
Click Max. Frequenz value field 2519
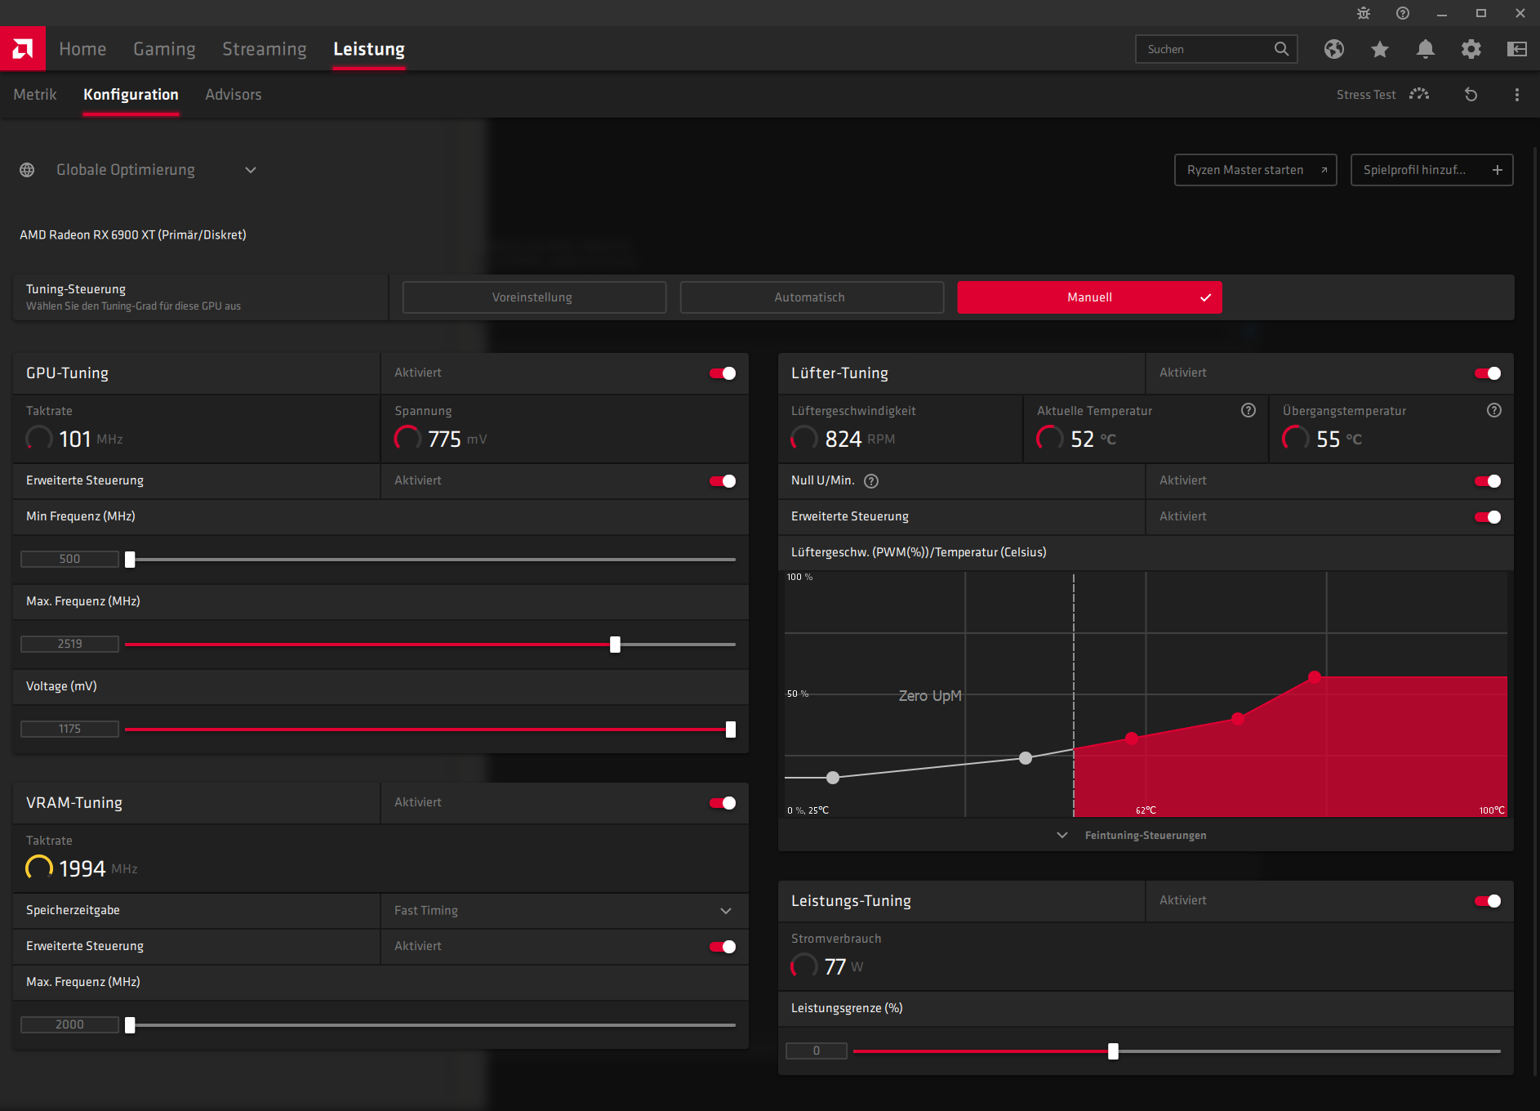tap(69, 645)
